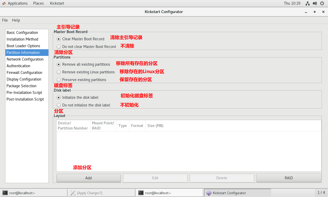Open the Help menu
The width and height of the screenshot is (328, 197).
16,20
